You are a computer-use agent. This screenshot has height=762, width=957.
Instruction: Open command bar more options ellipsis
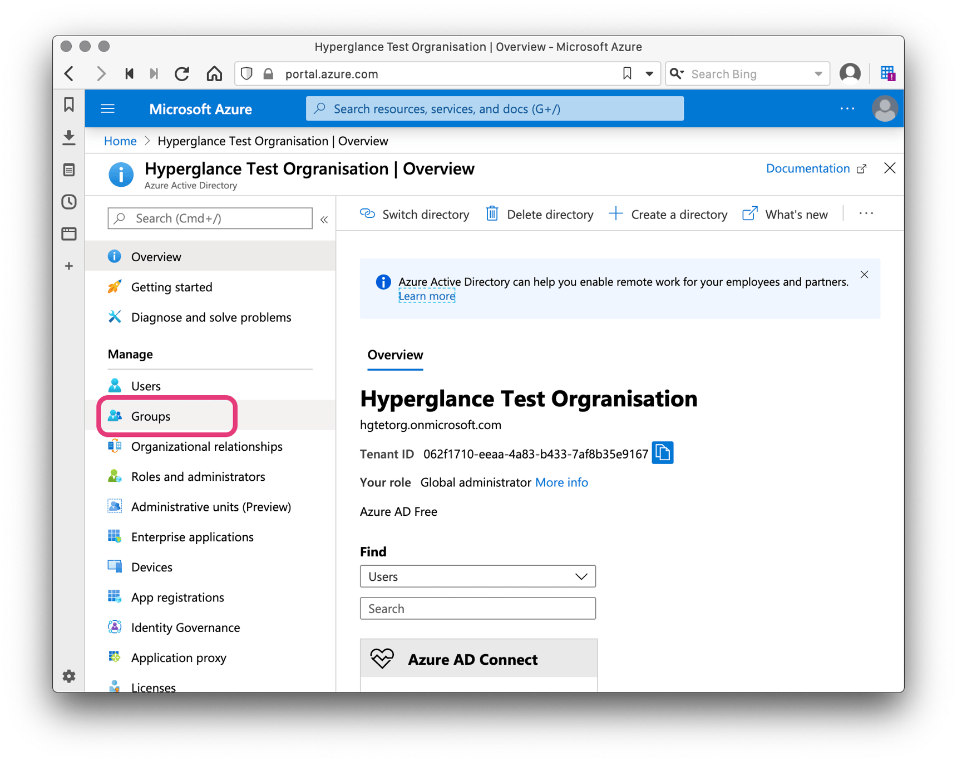pyautogui.click(x=866, y=214)
